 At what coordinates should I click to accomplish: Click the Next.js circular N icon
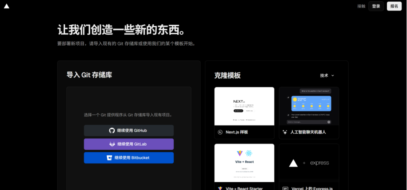click(x=220, y=132)
